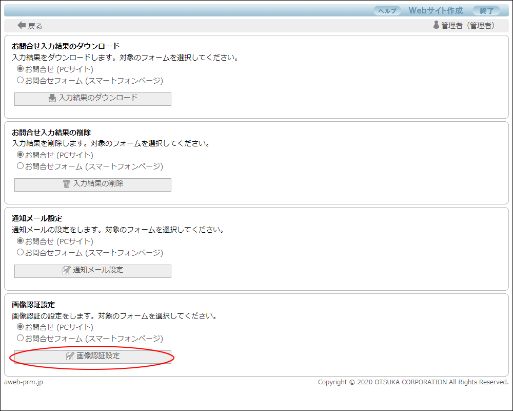The image size is (513, 411).
Task: Select smartphone form radio in notification mail section
Action: click(21, 252)
